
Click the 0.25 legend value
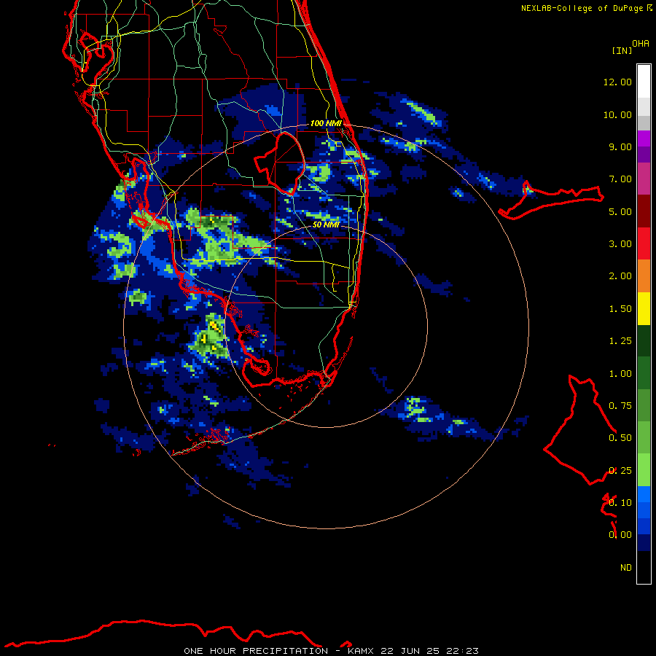620,471
